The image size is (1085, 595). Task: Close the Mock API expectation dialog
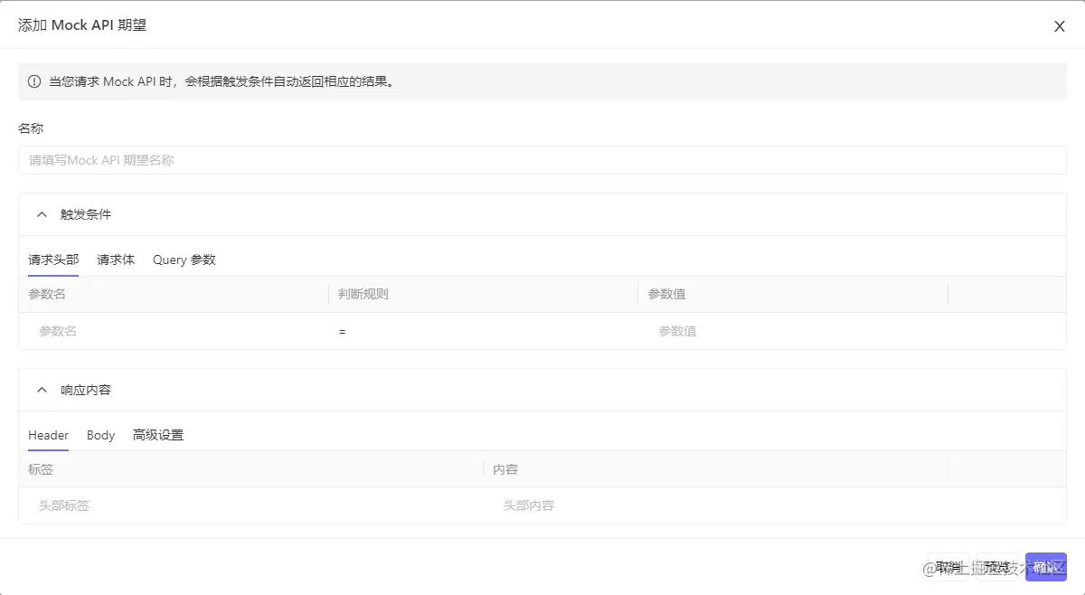(x=1060, y=26)
